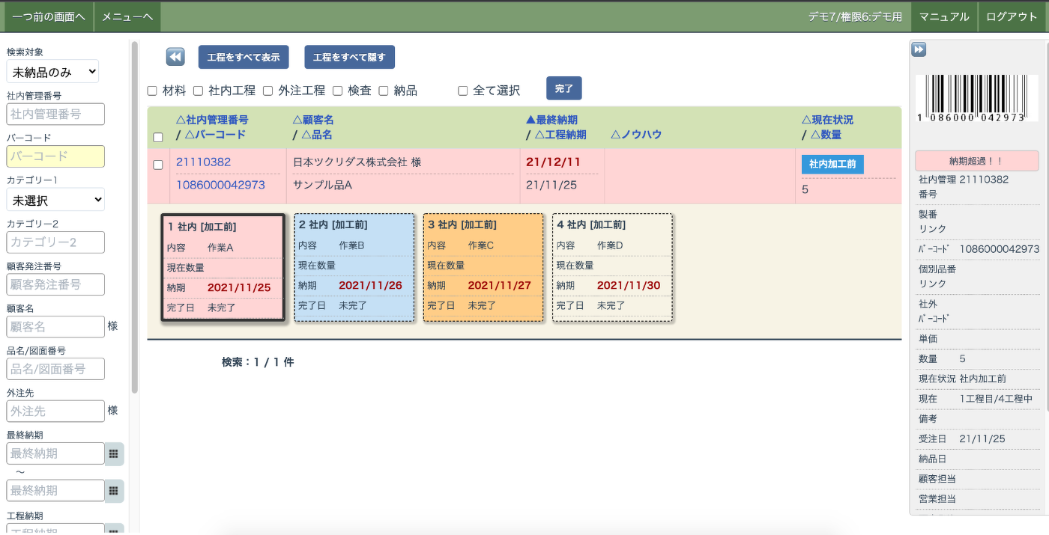
Task: Click the yellow バーコード input field
Action: coord(55,156)
